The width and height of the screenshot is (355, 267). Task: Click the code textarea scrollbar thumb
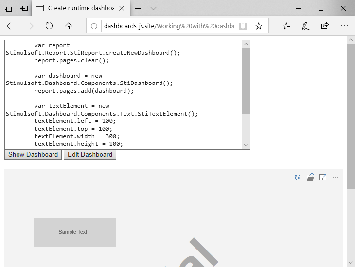[x=246, y=81]
